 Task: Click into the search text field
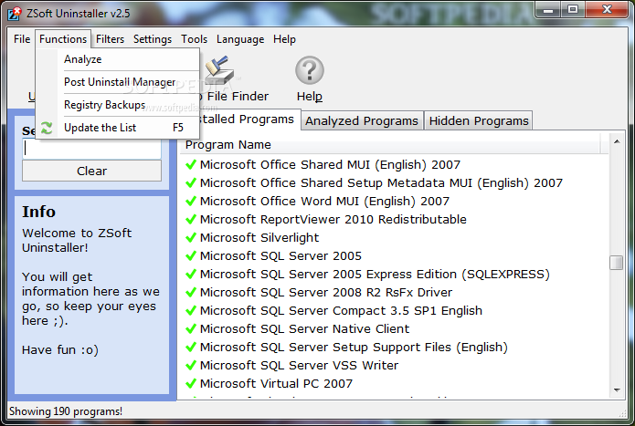[91, 149]
